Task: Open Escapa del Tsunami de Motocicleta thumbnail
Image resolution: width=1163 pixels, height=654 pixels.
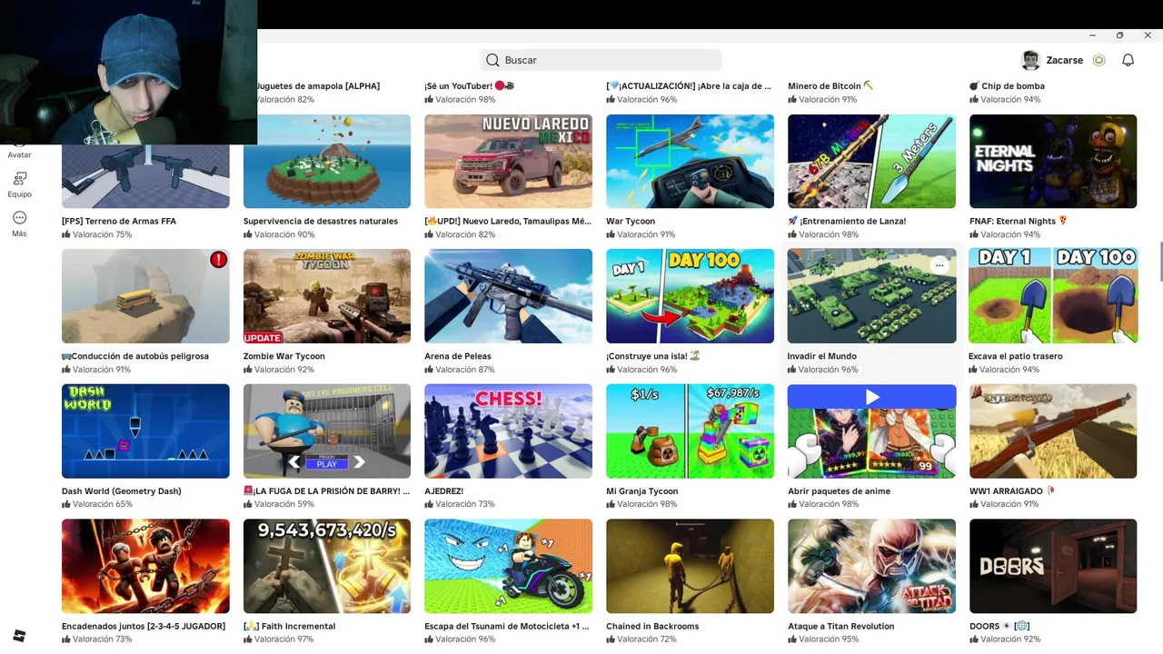Action: click(x=508, y=566)
